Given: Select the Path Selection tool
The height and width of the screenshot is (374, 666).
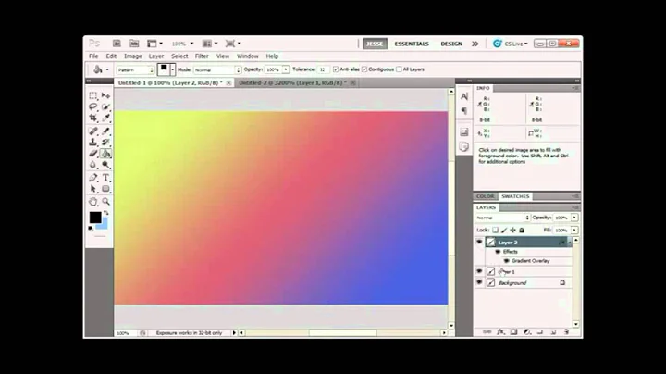Looking at the screenshot, I should tap(93, 188).
